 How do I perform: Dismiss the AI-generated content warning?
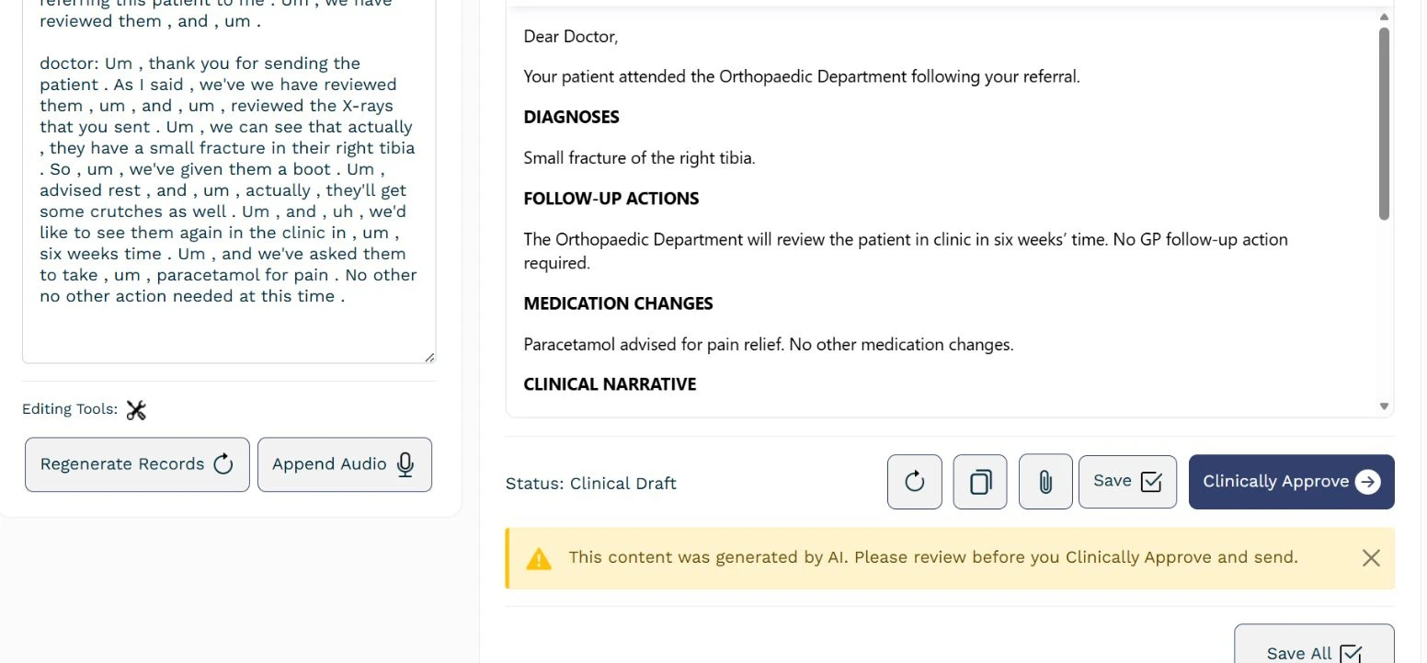point(1371,557)
